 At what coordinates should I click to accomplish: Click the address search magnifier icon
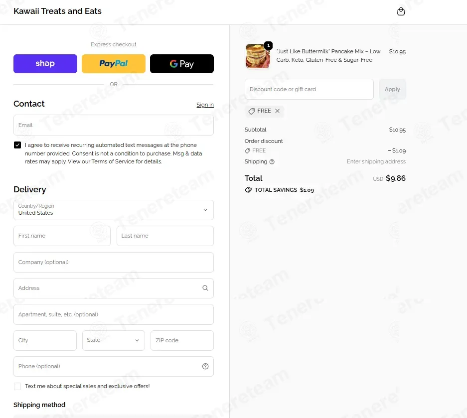(x=205, y=288)
